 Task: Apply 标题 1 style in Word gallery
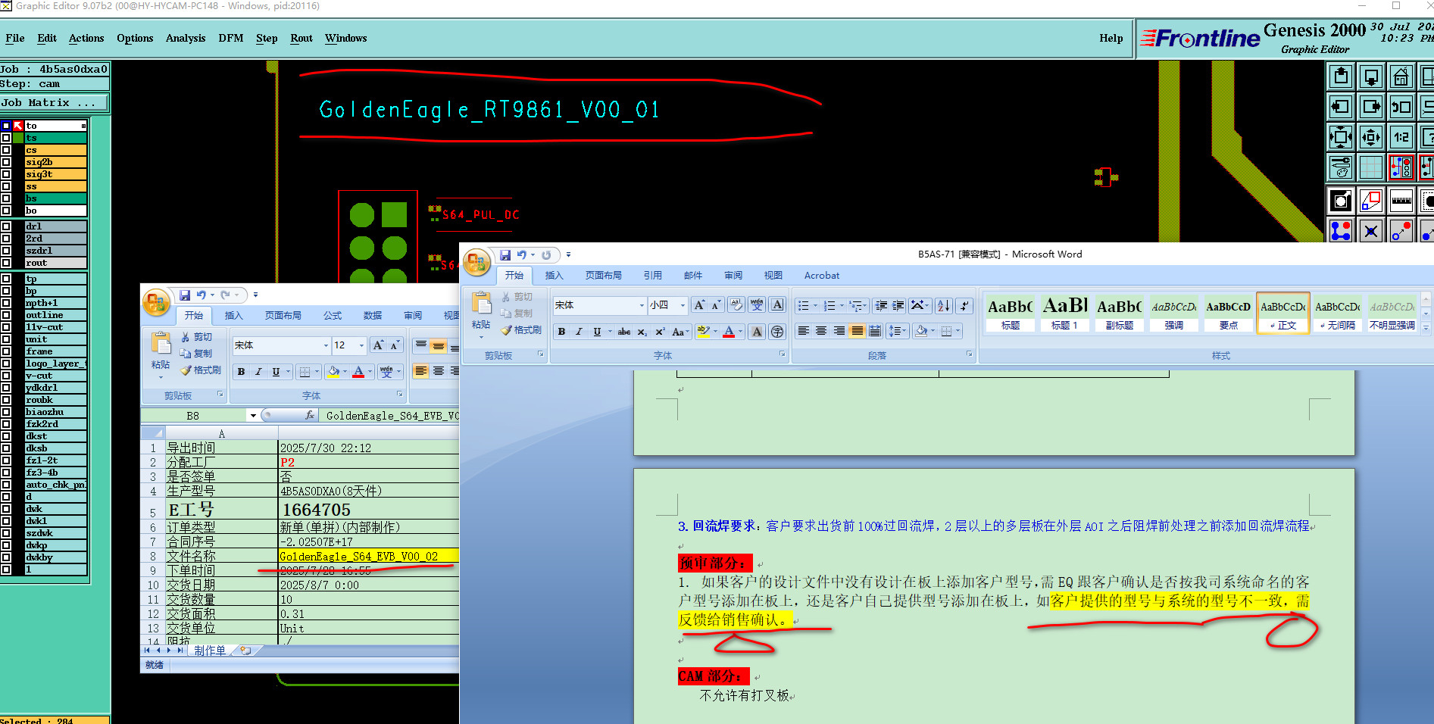(1065, 314)
